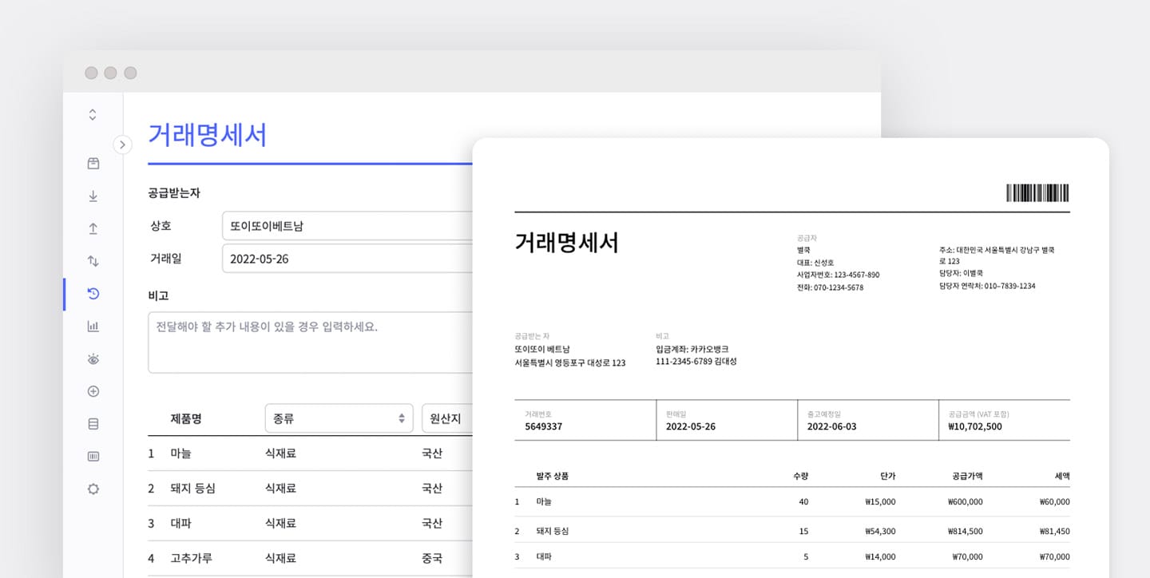Collapse the sidebar with the top chevron control
The image size is (1150, 578).
pyautogui.click(x=93, y=114)
